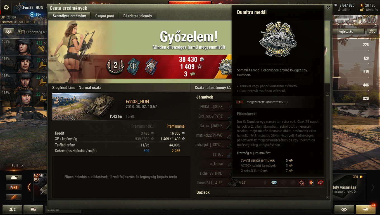Viewport: 380px width, 215px height.
Task: Switch to the Csapat pont tab
Action: pyautogui.click(x=104, y=16)
